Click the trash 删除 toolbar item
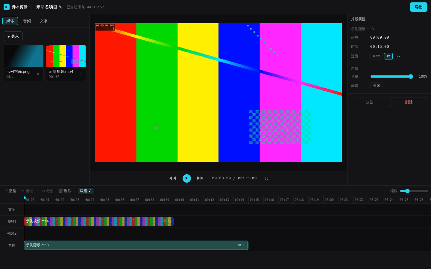 tap(65, 191)
